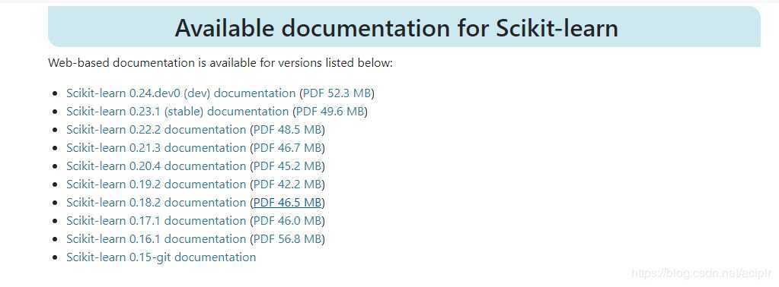This screenshot has height=287, width=779.
Task: Open Scikit-learn 0.16.1 documentation
Action: point(156,239)
